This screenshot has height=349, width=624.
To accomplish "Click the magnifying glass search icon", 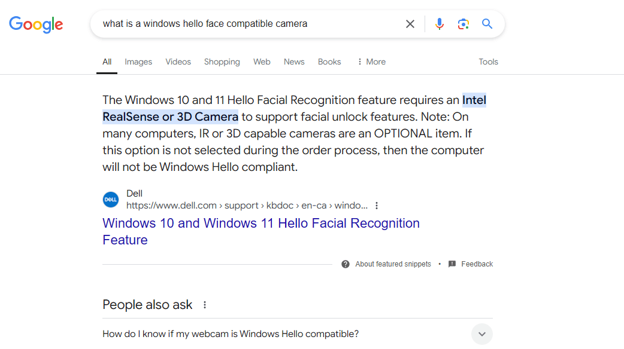I will click(487, 23).
